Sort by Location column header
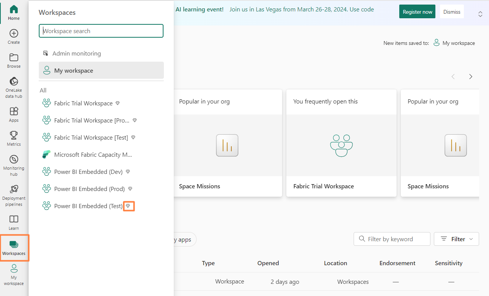Screen dimensions: 489x296 point(335,263)
